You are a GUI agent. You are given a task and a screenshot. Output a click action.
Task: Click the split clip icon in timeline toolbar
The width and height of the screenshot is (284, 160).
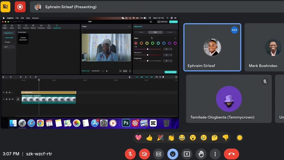click(x=21, y=77)
